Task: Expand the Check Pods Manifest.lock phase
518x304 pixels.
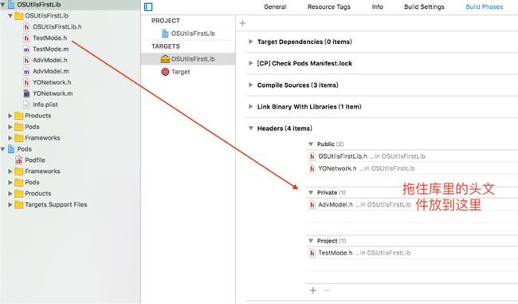Action: [251, 63]
